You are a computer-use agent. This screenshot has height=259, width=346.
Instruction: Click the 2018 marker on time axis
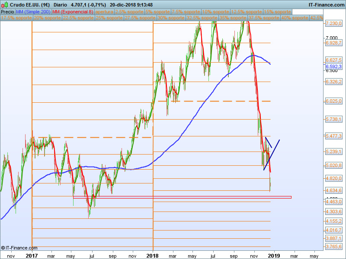coord(153,256)
